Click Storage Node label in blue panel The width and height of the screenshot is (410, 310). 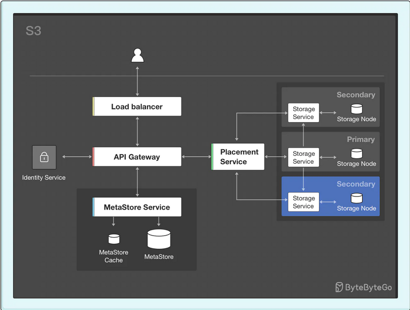pyautogui.click(x=356, y=209)
